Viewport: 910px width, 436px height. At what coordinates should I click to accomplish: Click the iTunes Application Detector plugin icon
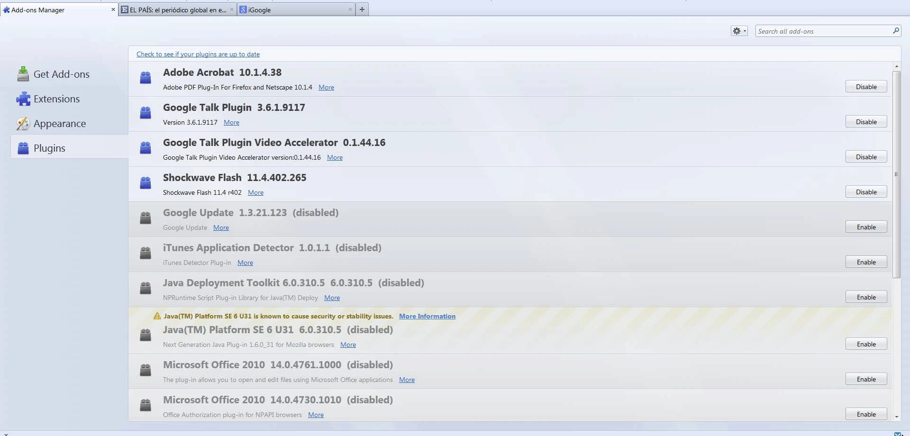pos(146,253)
